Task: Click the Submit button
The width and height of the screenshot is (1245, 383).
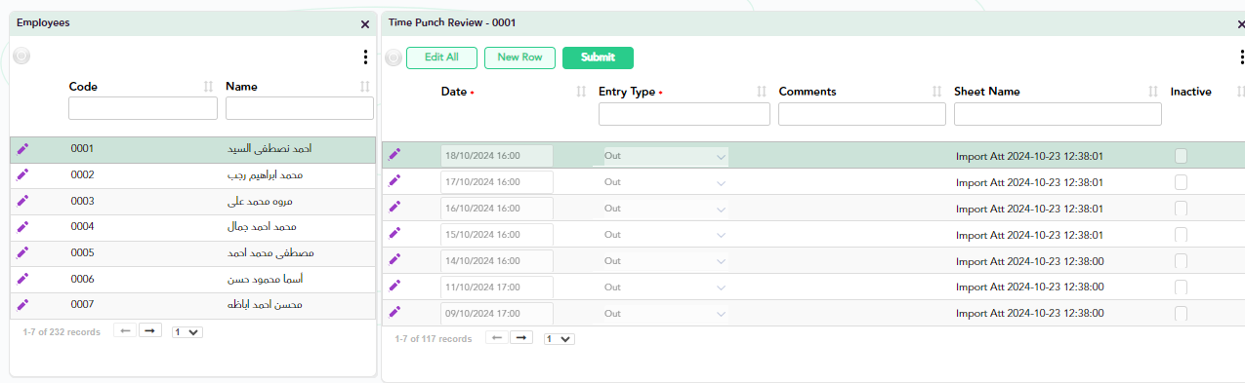Action: click(598, 57)
